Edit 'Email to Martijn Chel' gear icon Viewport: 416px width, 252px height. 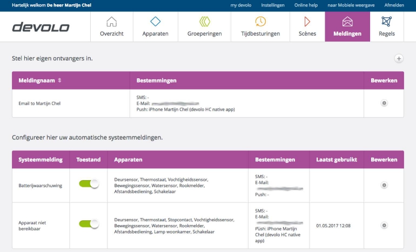point(384,103)
